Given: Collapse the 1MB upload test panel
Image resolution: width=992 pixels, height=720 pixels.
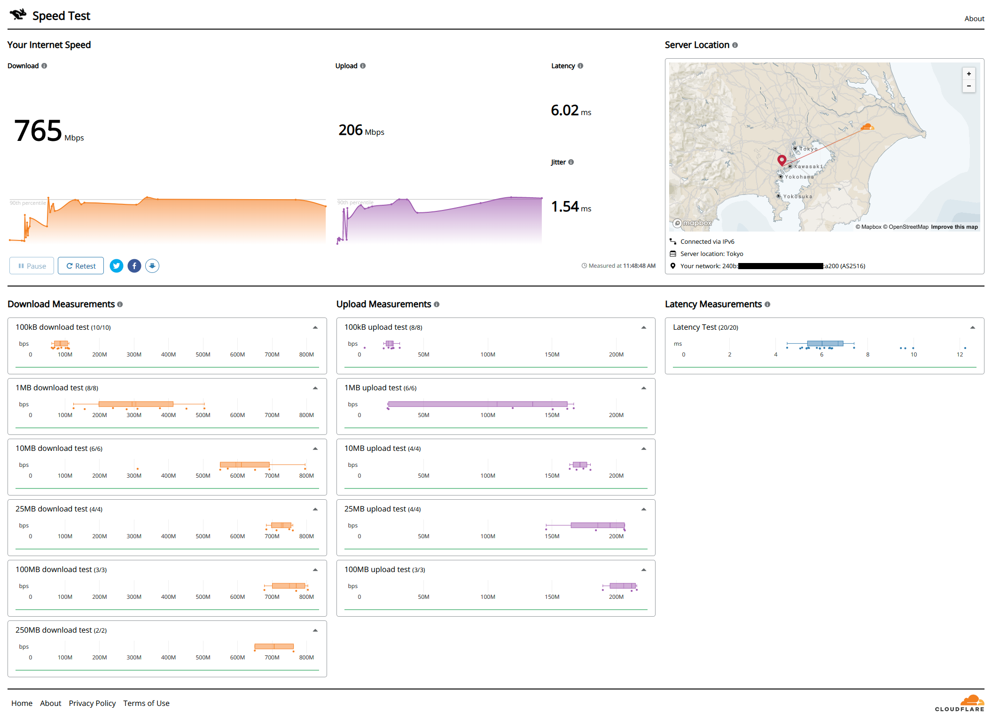Looking at the screenshot, I should click(x=644, y=388).
